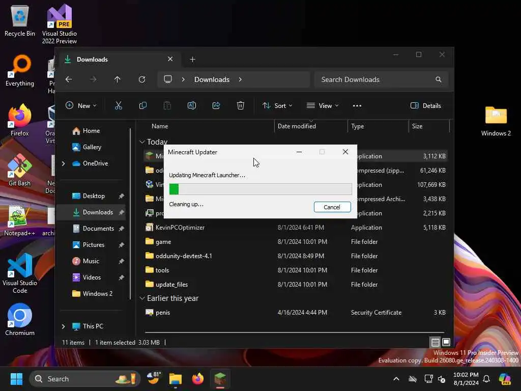
Task: Click the Cut scissors icon in toolbar
Action: tap(118, 106)
